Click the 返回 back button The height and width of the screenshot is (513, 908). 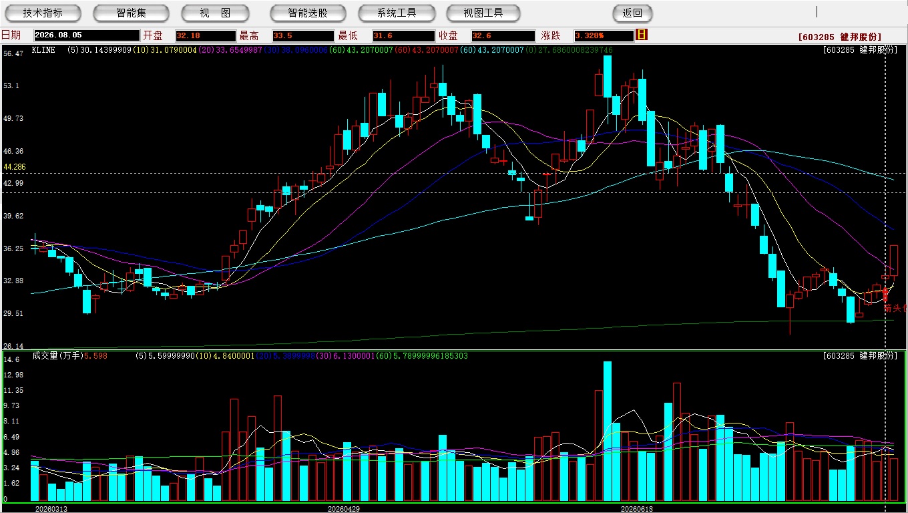[632, 13]
